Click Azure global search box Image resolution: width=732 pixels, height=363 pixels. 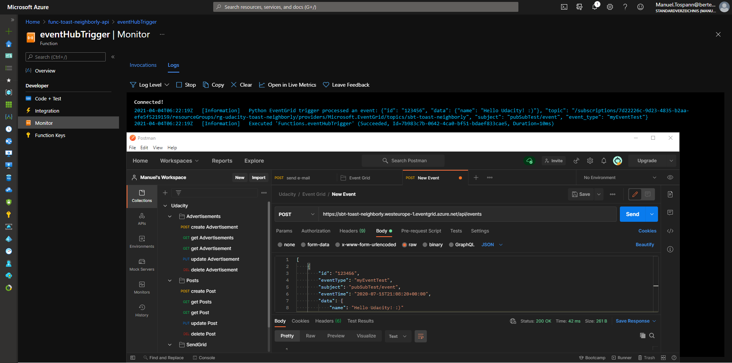366,7
